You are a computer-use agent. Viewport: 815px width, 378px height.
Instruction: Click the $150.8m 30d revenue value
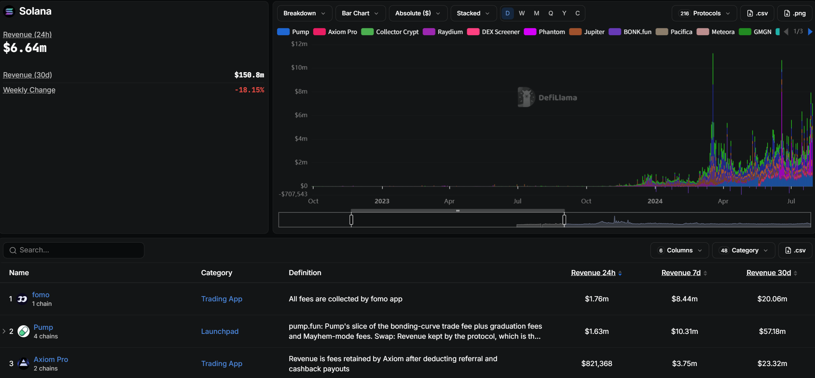249,75
